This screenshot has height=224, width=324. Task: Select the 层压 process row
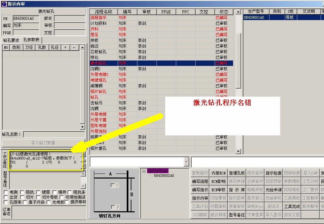(161, 35)
